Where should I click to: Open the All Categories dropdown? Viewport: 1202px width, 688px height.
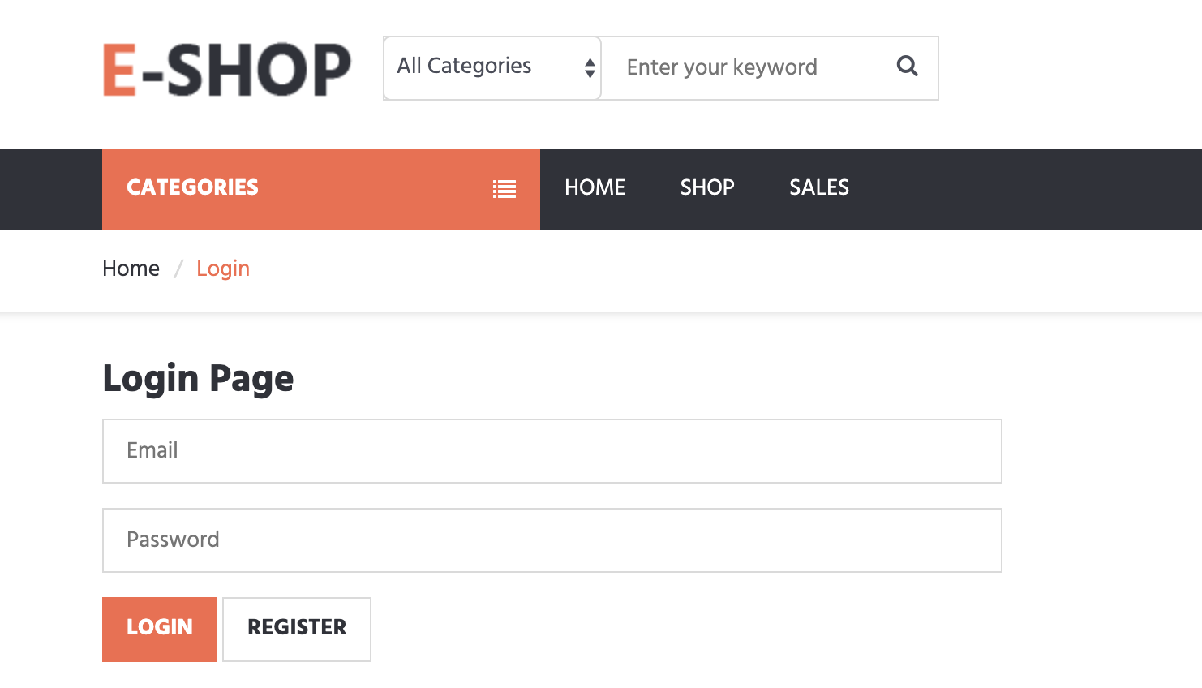click(x=487, y=67)
